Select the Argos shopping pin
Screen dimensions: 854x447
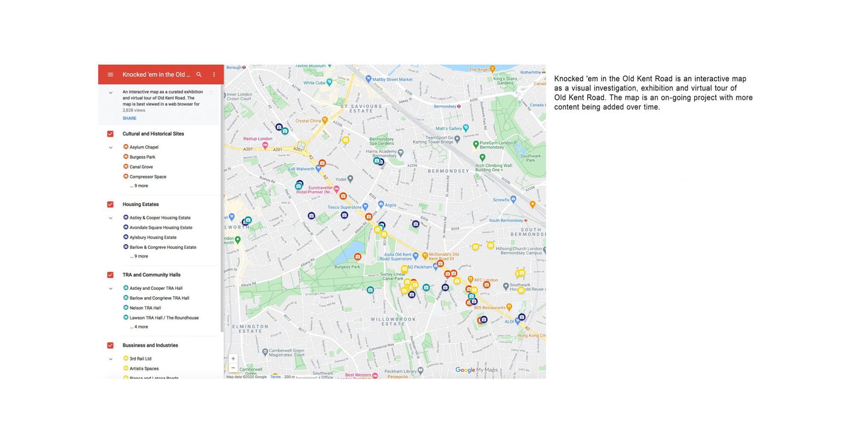point(381,205)
